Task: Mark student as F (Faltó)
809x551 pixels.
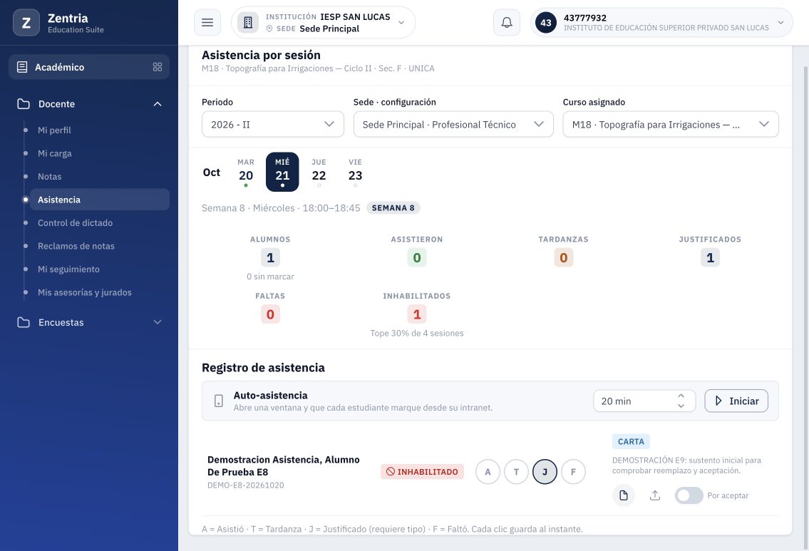Action: pyautogui.click(x=573, y=472)
